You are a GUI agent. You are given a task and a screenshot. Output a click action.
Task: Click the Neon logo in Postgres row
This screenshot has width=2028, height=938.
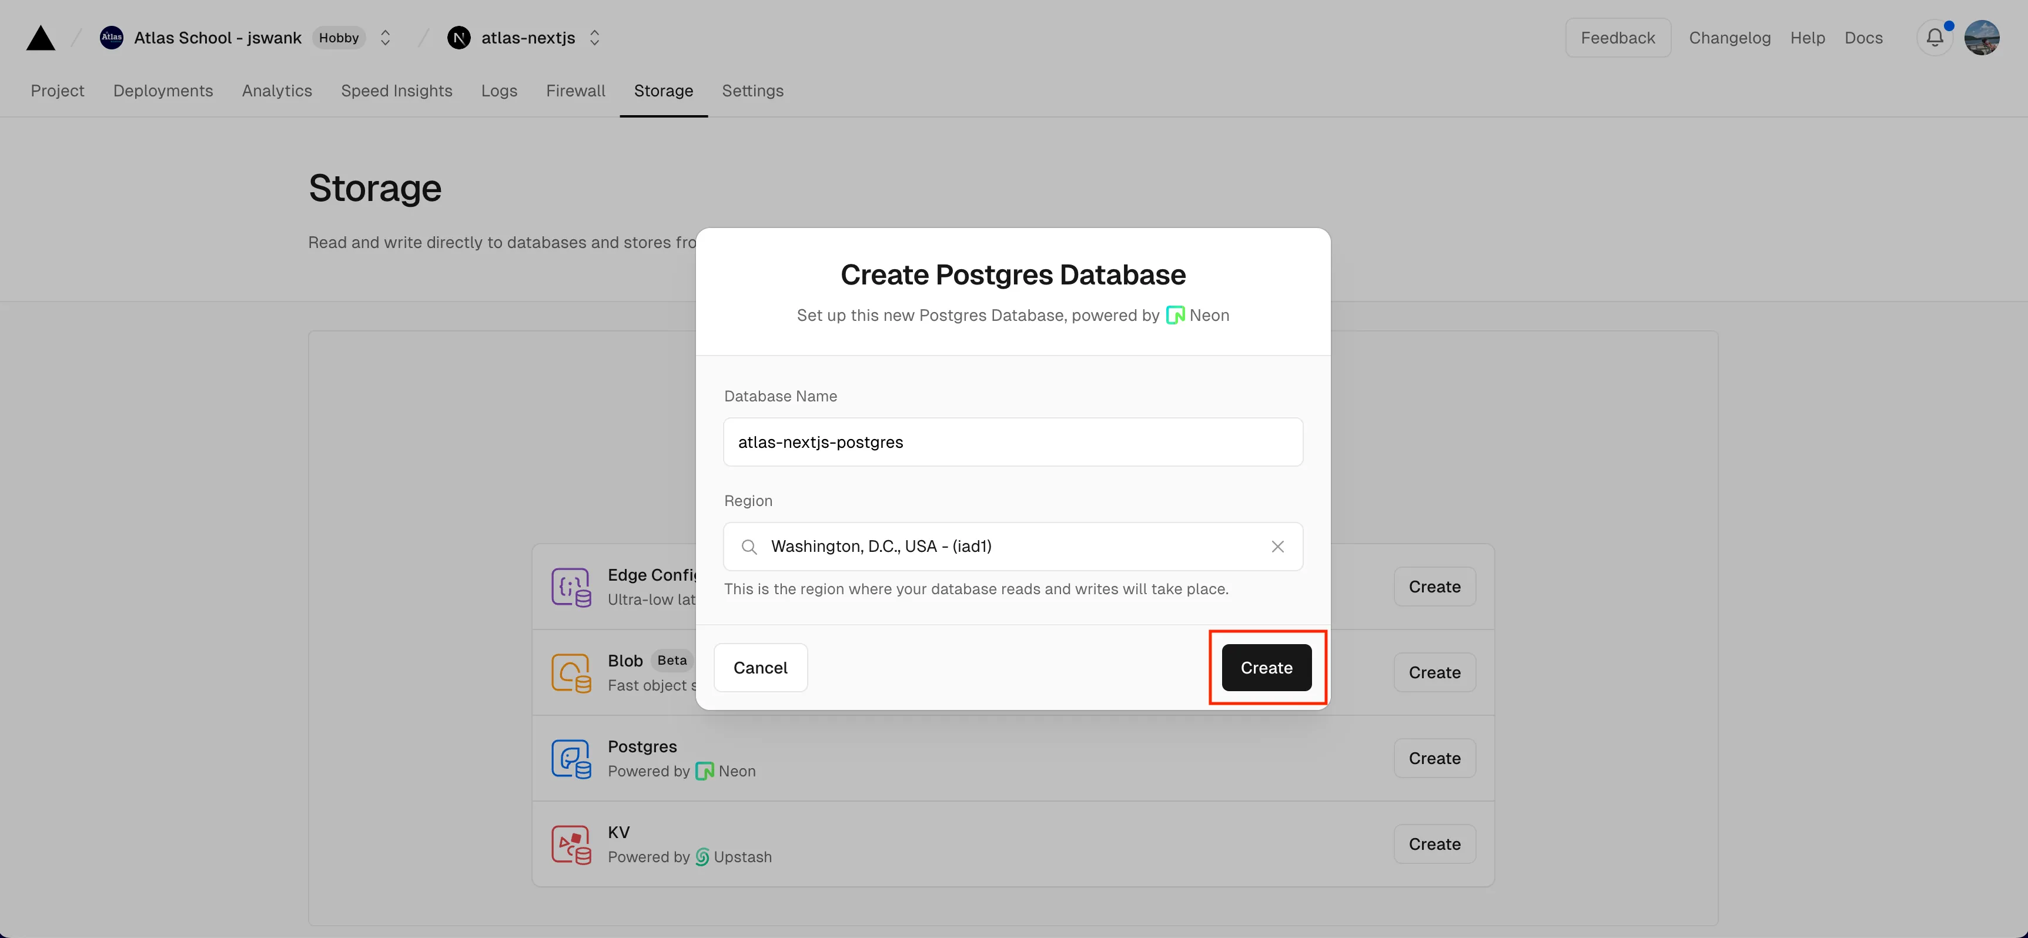pyautogui.click(x=705, y=771)
